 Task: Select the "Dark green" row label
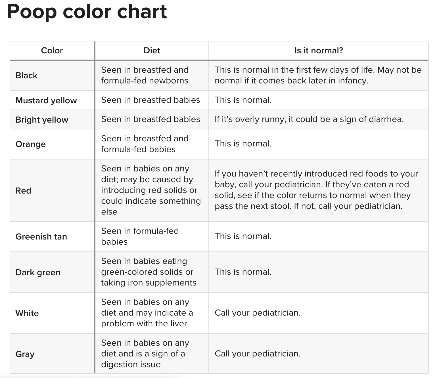pyautogui.click(x=38, y=272)
